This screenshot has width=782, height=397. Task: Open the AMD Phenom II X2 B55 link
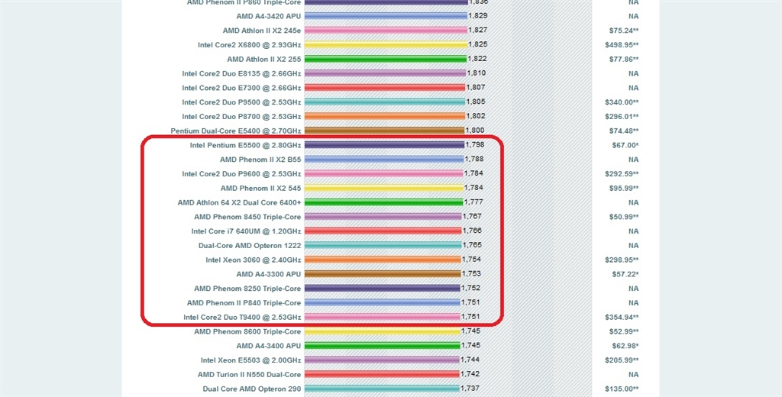pyautogui.click(x=260, y=160)
